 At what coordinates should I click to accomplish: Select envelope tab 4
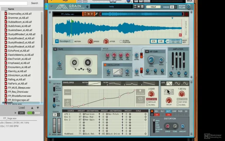[149, 83]
